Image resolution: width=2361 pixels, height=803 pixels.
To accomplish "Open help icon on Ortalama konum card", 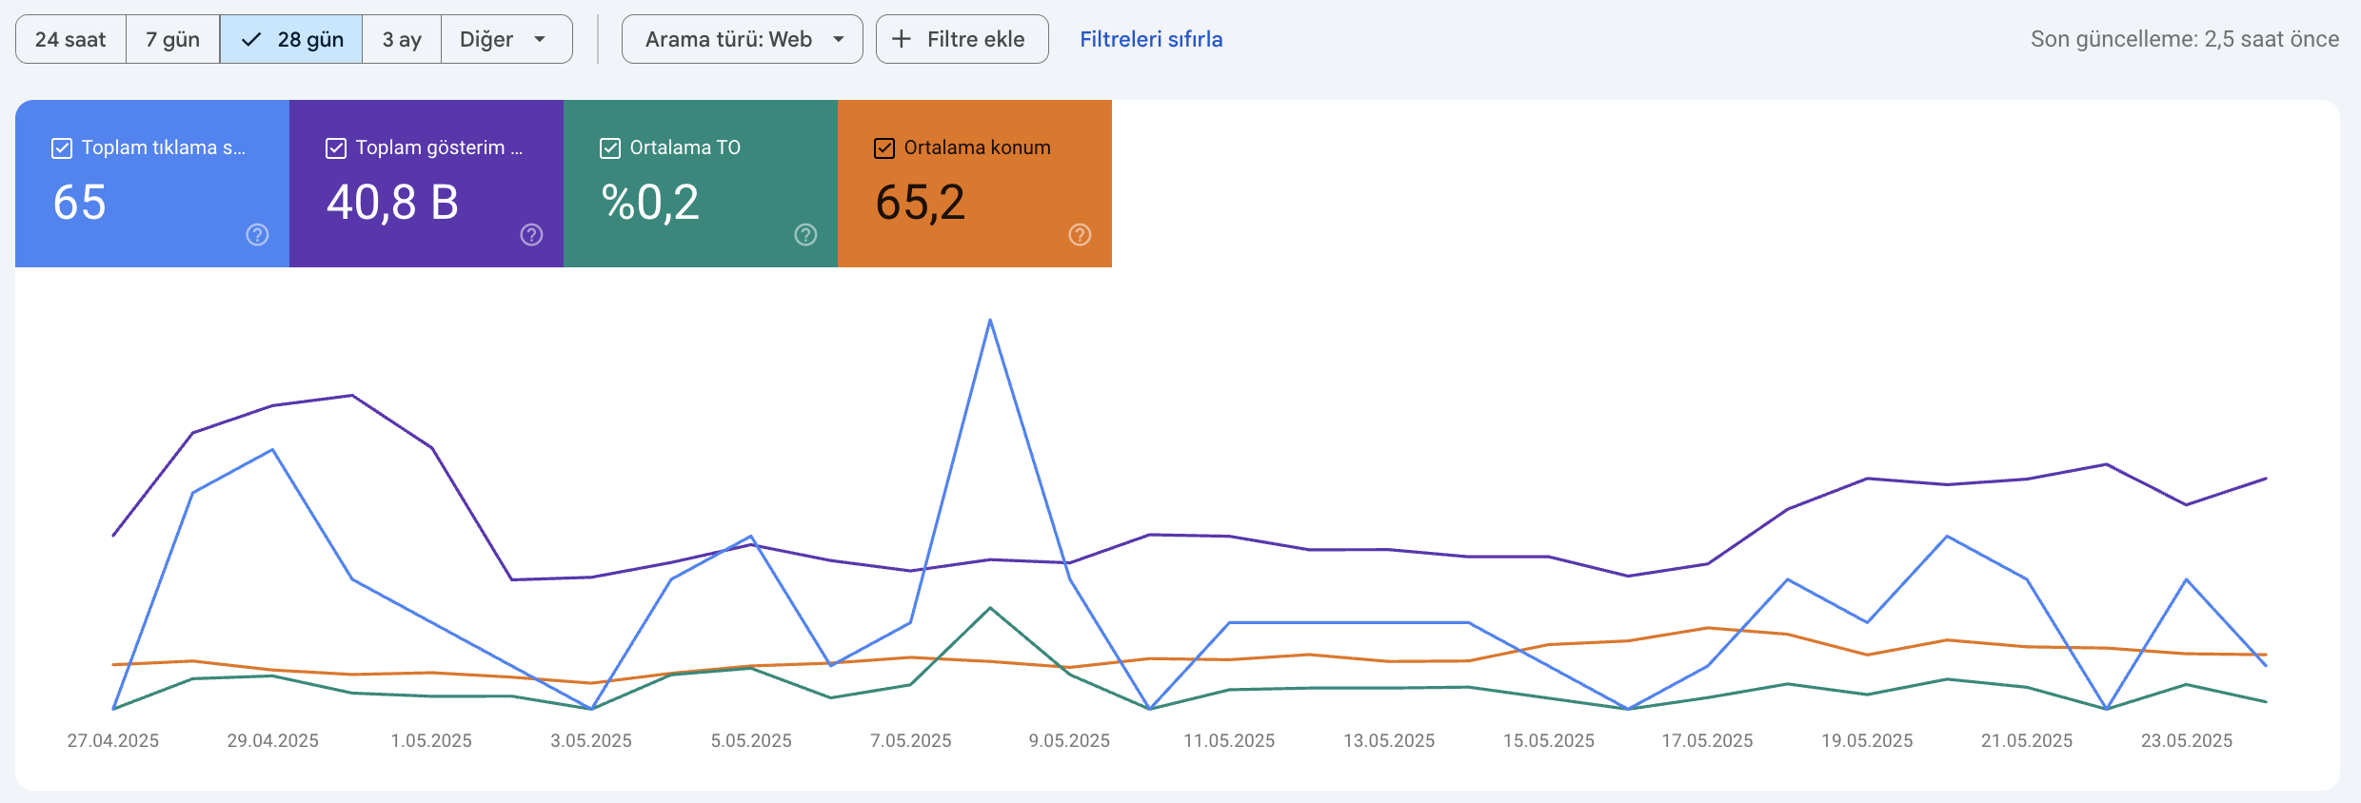I will coord(1080,235).
